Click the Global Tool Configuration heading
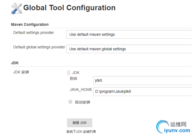 69,8
